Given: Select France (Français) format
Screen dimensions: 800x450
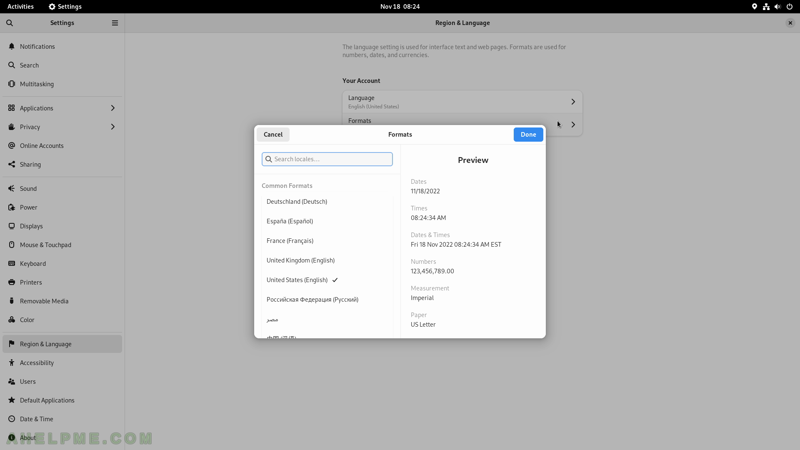Looking at the screenshot, I should pos(327,241).
